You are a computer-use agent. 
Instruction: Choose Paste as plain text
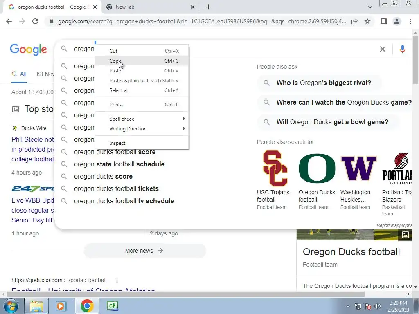tap(142, 81)
